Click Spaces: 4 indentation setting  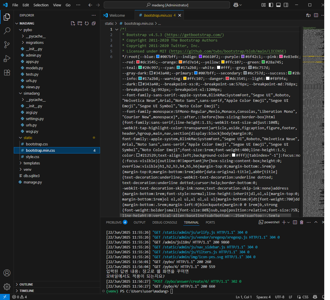point(263,297)
